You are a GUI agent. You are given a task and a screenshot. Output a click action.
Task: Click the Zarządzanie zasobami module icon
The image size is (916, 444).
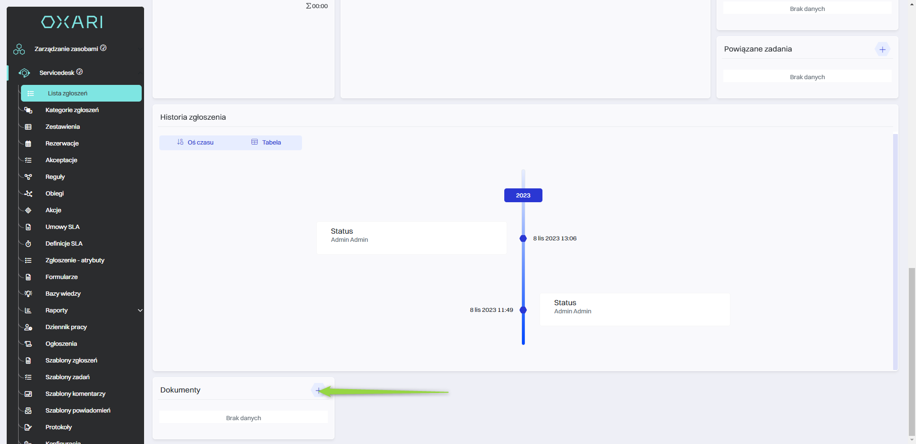19,49
